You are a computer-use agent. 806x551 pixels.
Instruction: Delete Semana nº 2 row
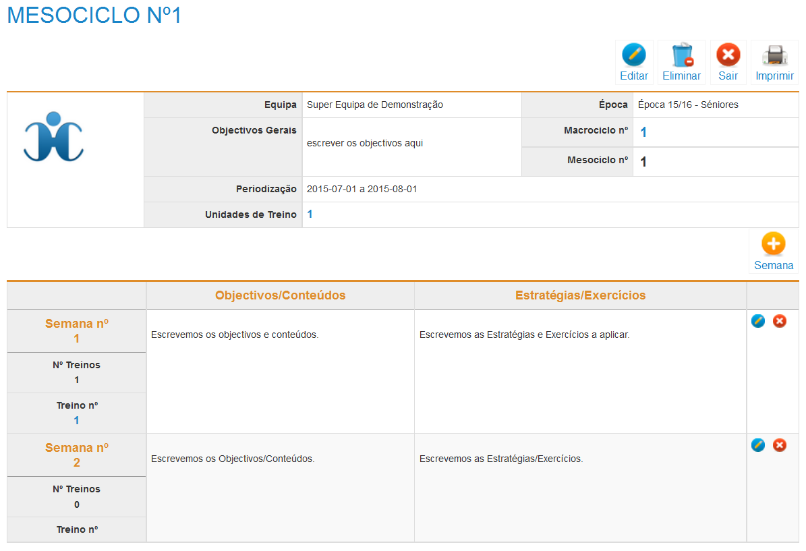pos(780,445)
